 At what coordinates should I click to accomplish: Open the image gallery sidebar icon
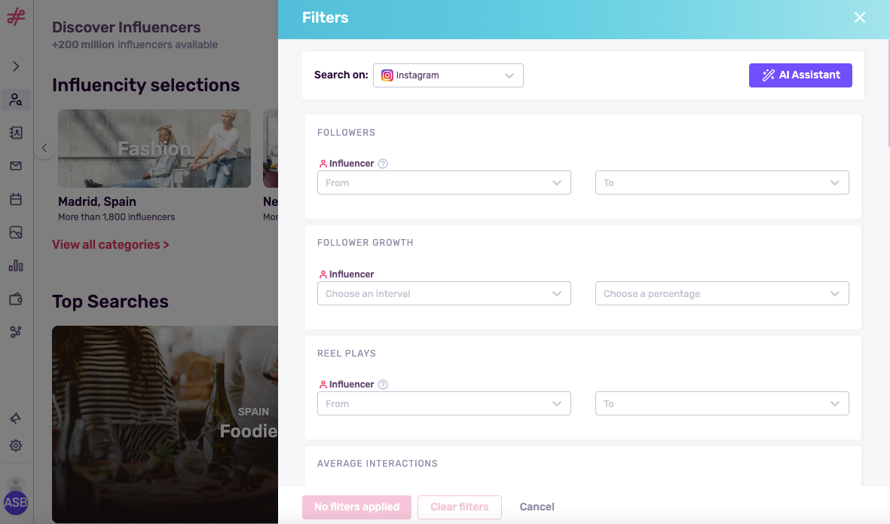(x=16, y=232)
